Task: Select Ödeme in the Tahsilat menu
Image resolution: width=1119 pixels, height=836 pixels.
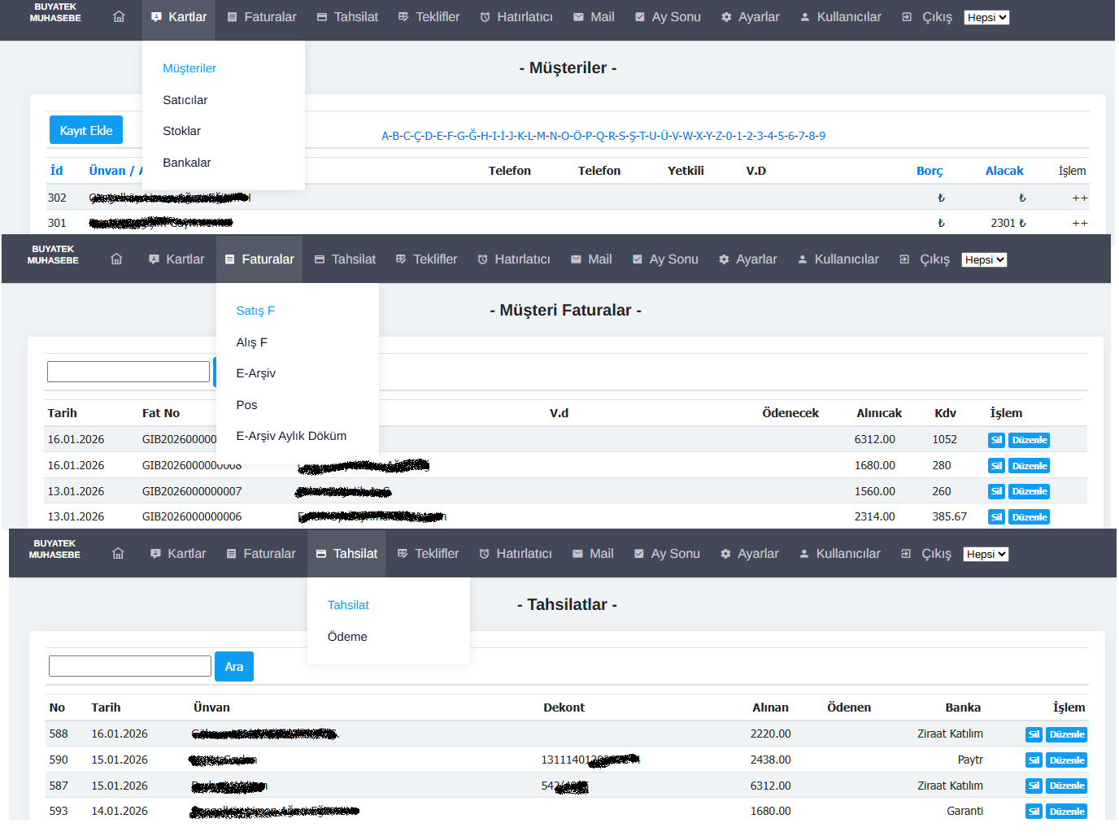Action: (x=347, y=637)
